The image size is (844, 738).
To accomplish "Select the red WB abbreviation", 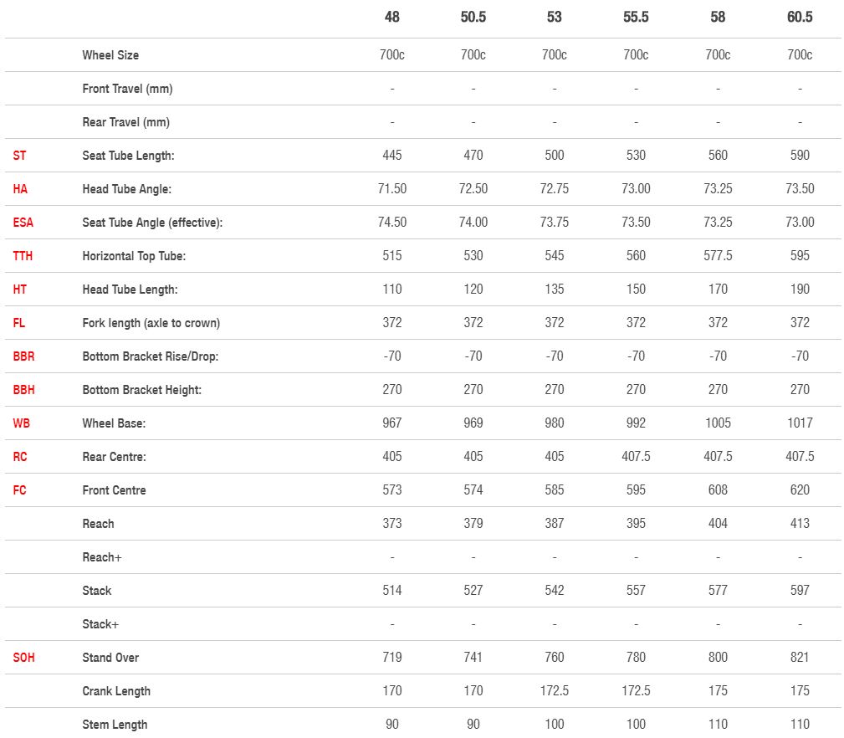I will pos(21,423).
